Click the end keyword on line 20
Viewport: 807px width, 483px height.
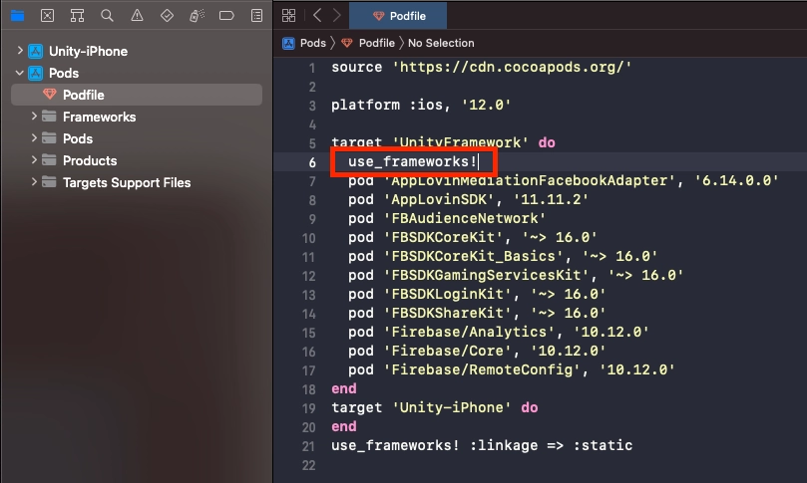point(344,426)
